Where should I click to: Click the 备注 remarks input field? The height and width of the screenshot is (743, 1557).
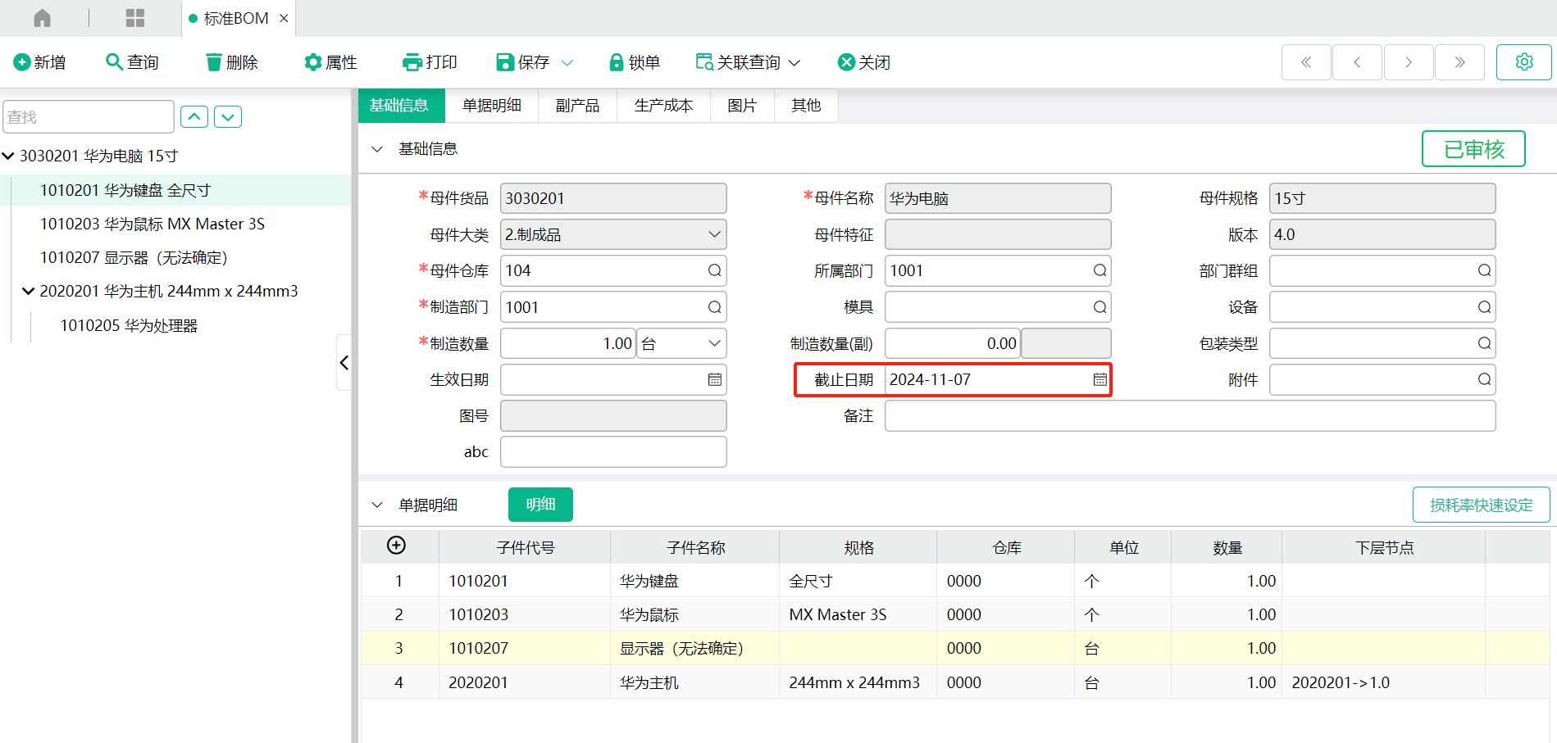point(1190,415)
